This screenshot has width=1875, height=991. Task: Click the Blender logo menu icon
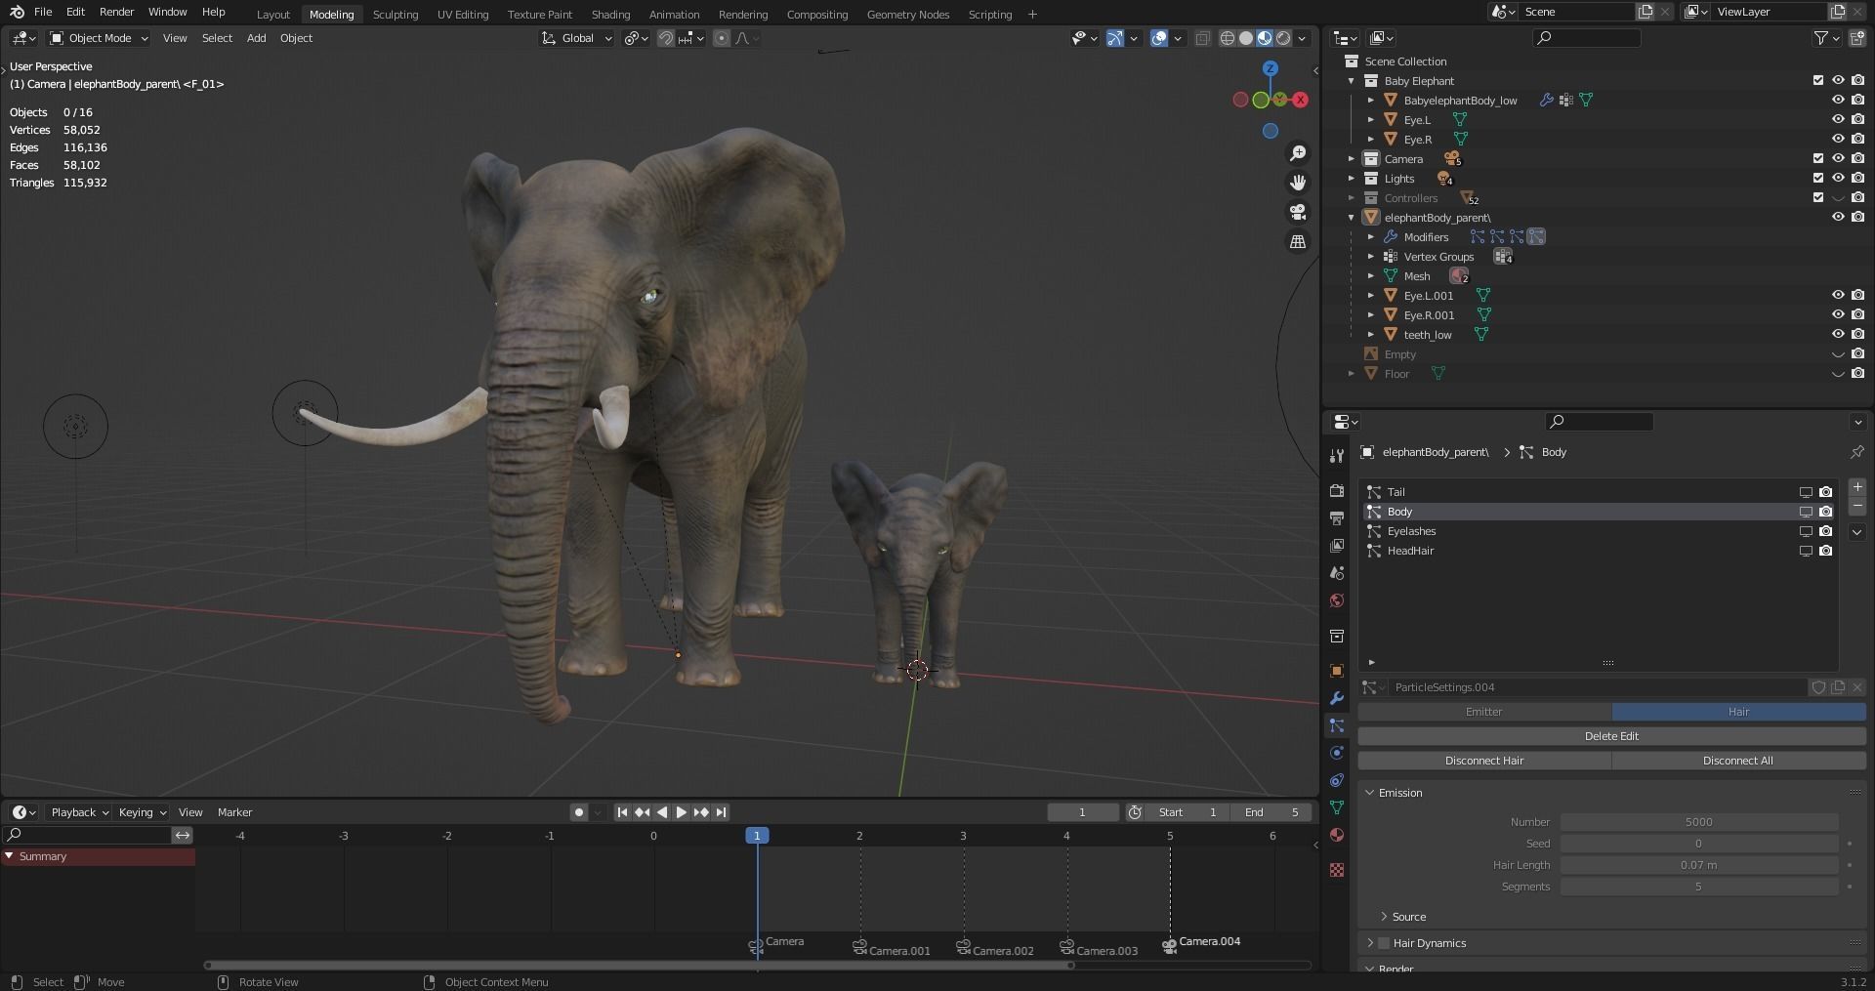17,12
